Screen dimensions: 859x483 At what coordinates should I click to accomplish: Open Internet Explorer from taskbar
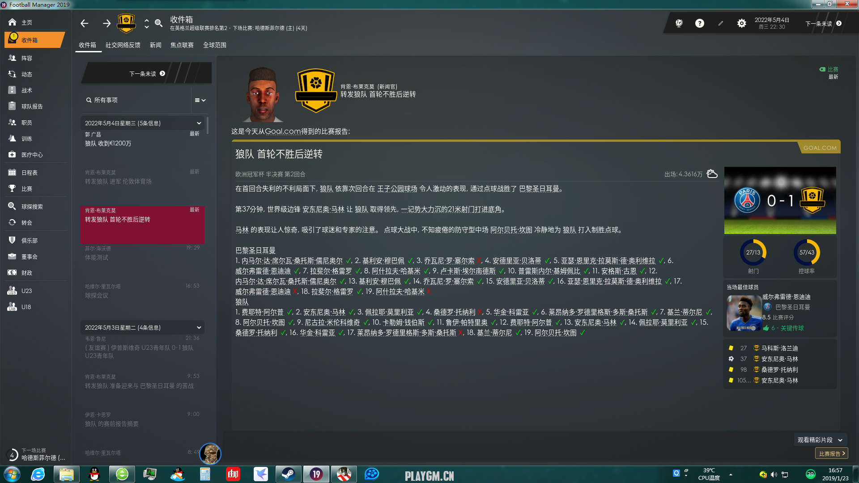[x=38, y=474]
